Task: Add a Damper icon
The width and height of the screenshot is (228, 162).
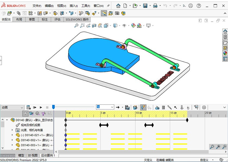Action: [170, 108]
